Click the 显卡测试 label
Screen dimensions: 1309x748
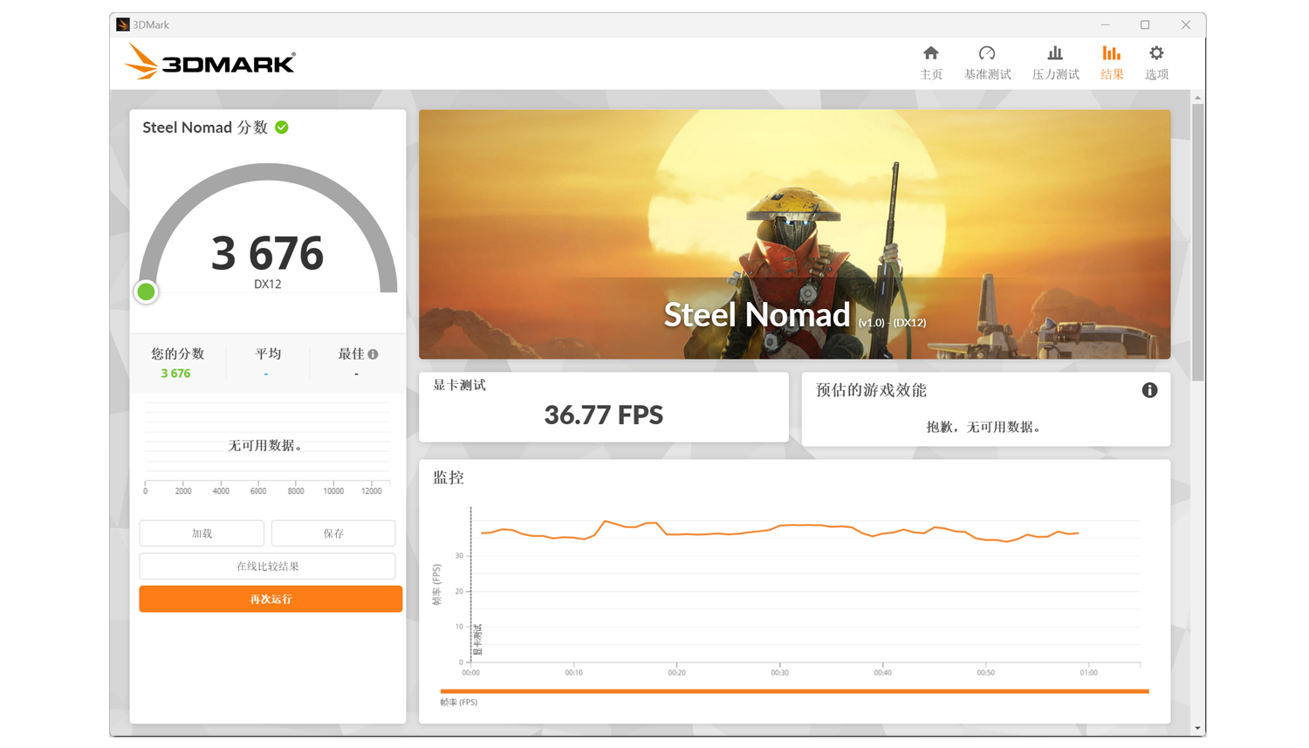460,385
